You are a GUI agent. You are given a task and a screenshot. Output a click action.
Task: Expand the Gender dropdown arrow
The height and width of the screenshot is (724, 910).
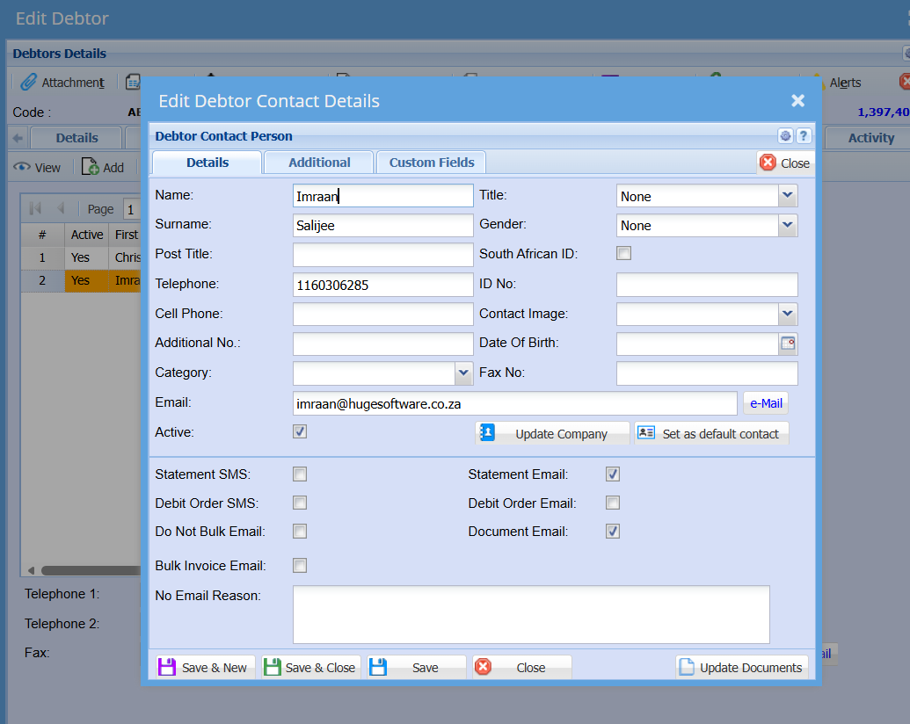(788, 225)
